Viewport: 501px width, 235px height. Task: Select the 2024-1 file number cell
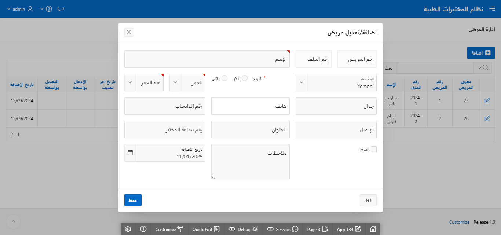[x=416, y=100]
